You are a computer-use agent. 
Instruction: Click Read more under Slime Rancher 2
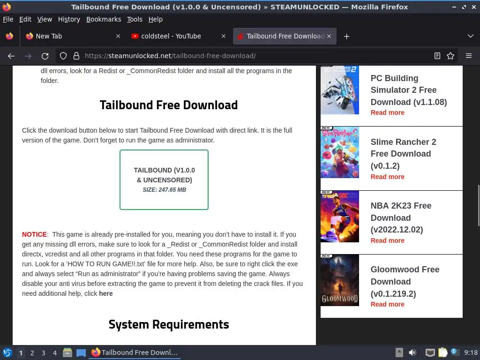pos(387,177)
